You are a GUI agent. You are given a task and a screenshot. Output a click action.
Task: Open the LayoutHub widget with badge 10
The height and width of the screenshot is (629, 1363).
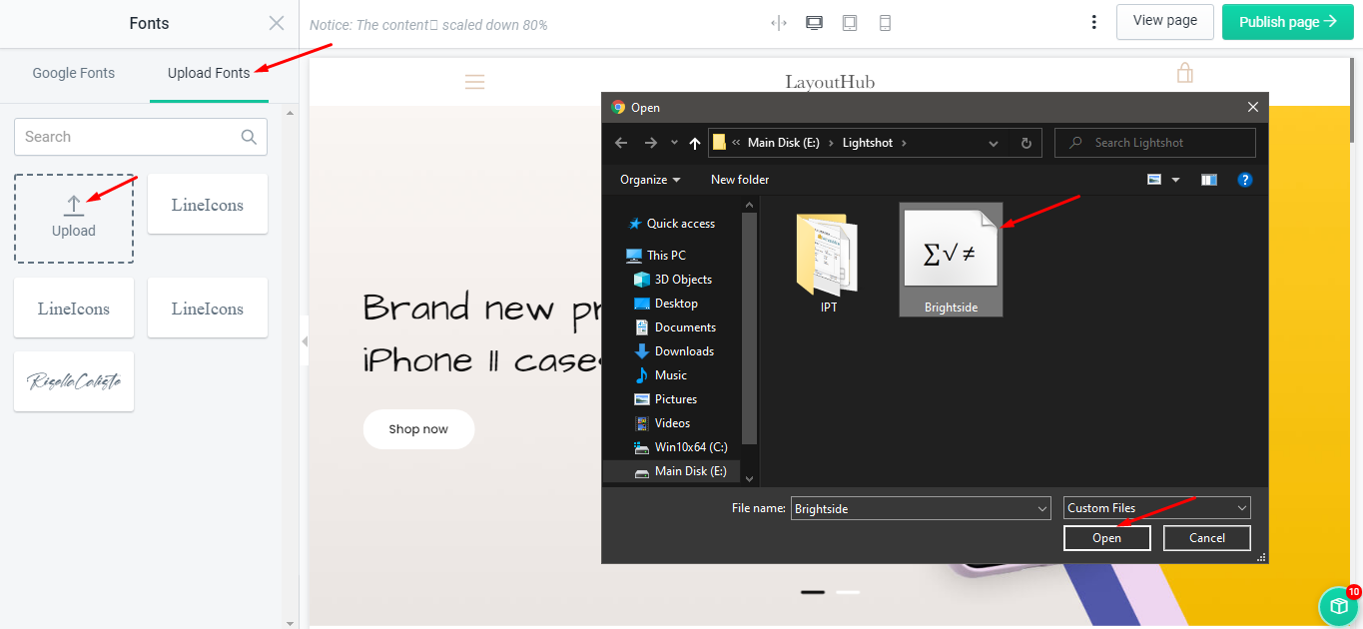tap(1339, 606)
